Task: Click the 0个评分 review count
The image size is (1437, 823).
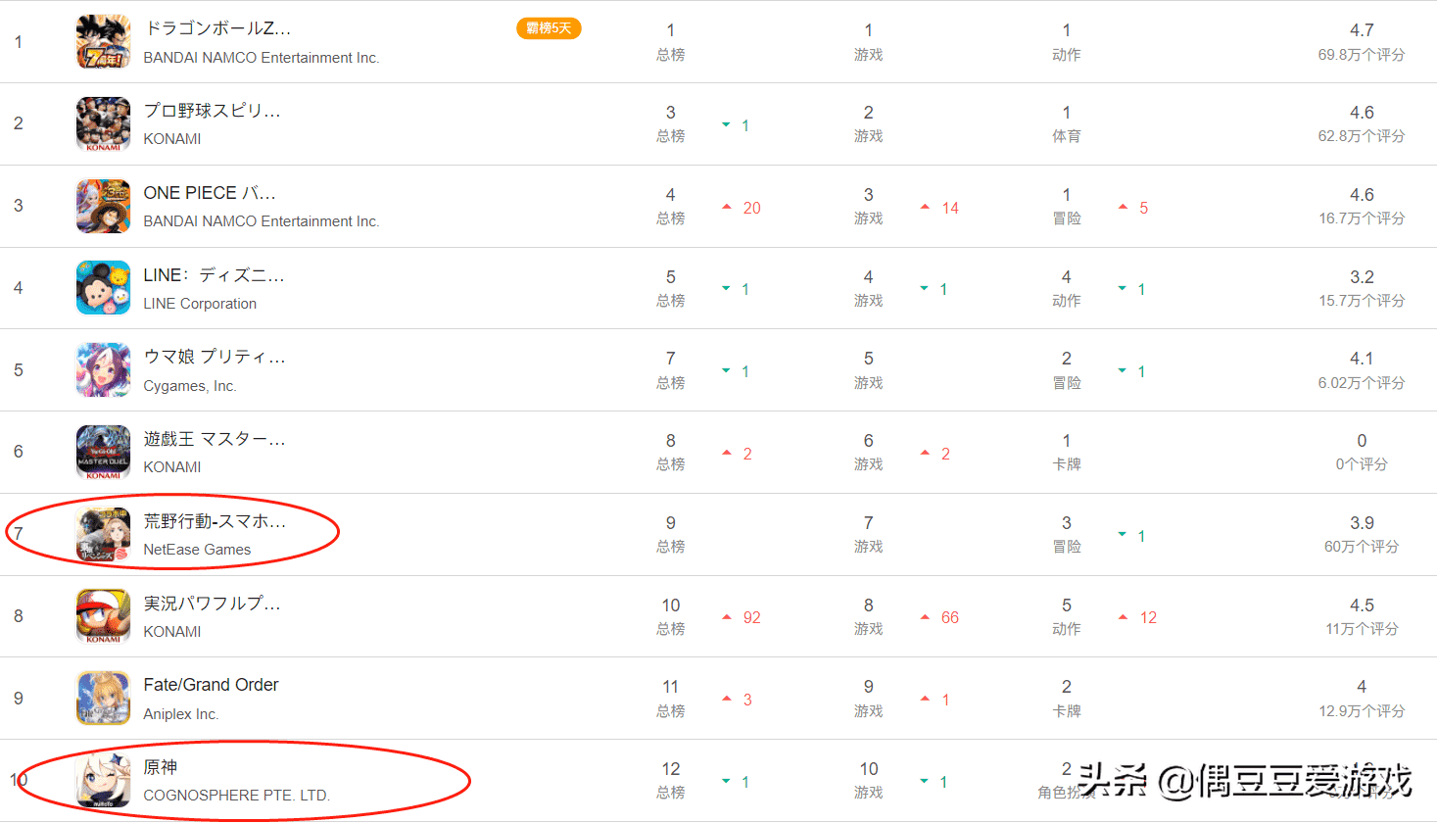Action: coord(1362,464)
